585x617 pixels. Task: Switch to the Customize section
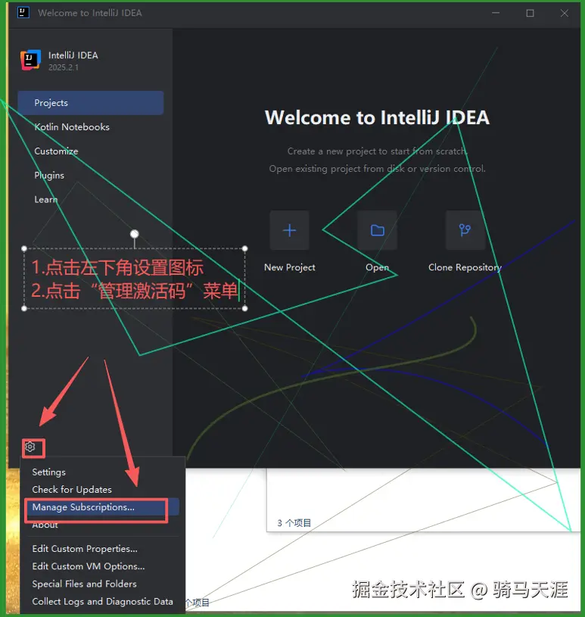click(91, 151)
